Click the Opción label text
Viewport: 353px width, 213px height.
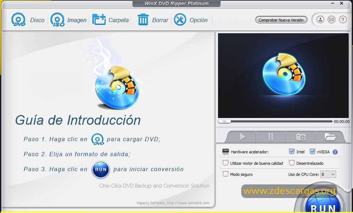[x=199, y=20]
